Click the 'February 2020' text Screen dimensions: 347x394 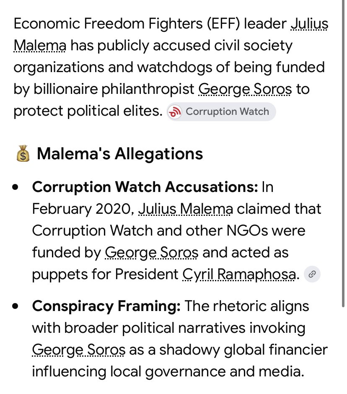tap(82, 209)
